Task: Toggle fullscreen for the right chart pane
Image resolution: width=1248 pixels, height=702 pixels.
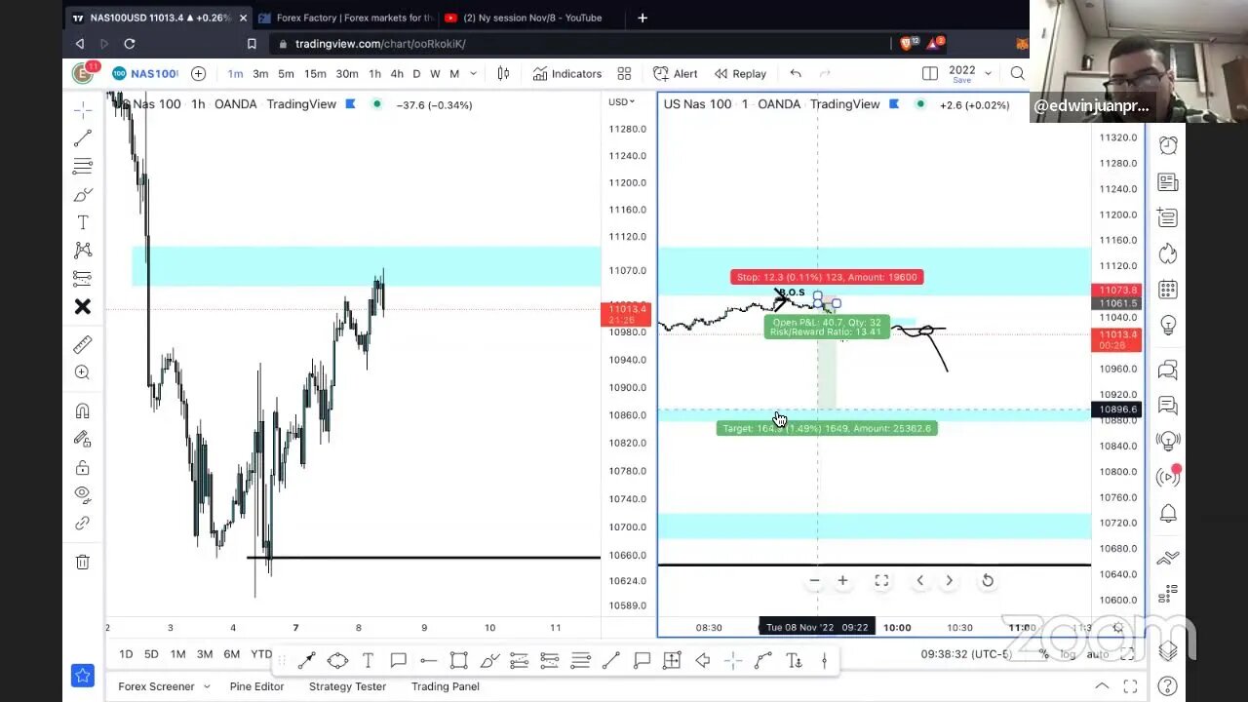Action: [x=881, y=581]
